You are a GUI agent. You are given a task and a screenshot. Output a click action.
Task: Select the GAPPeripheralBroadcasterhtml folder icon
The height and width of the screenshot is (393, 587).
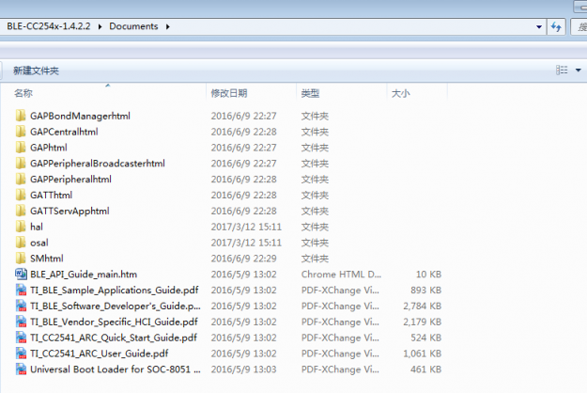click(x=21, y=164)
